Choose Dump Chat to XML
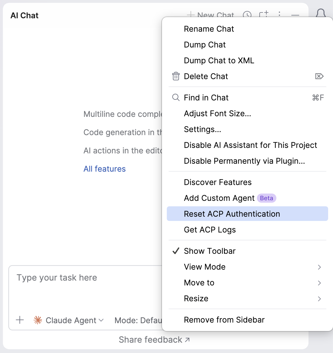Screen dimensions: 333x353 coord(219,60)
